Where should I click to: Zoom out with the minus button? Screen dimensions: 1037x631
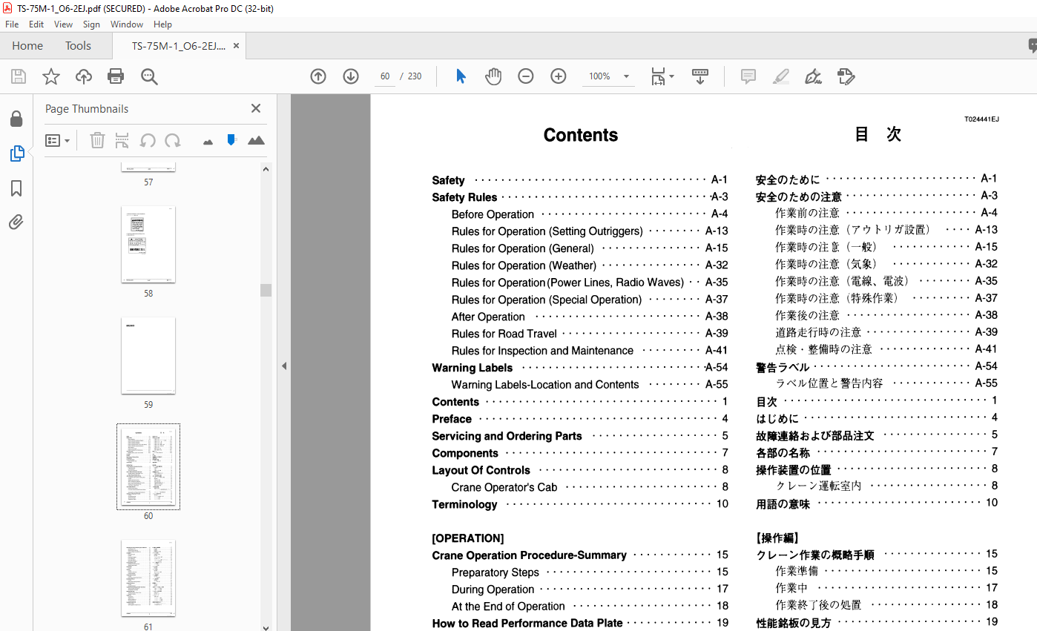tap(526, 76)
